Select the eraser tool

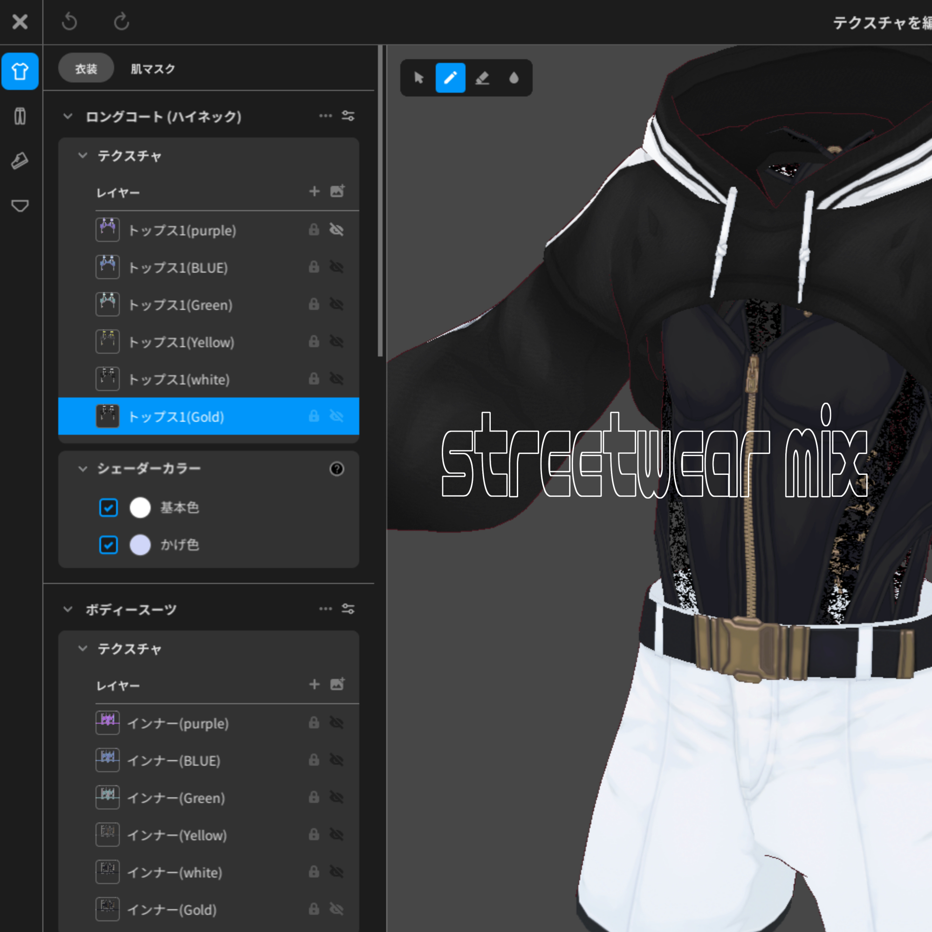tap(482, 78)
